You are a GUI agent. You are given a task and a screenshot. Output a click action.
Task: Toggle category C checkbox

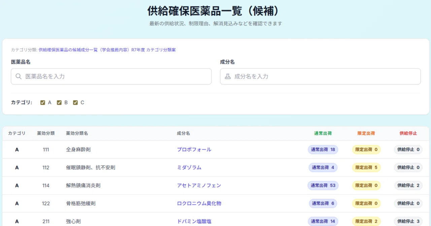click(x=75, y=103)
